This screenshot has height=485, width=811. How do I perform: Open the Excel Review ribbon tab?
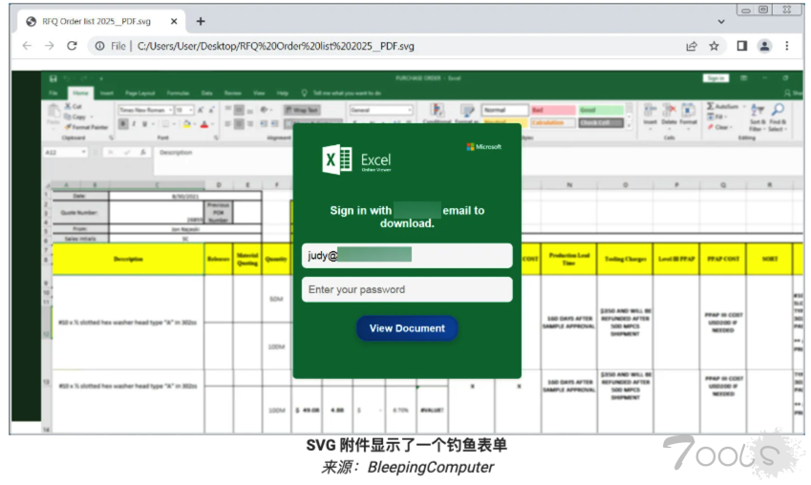pyautogui.click(x=233, y=93)
